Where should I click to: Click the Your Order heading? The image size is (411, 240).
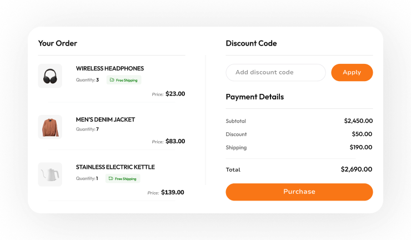[58, 43]
